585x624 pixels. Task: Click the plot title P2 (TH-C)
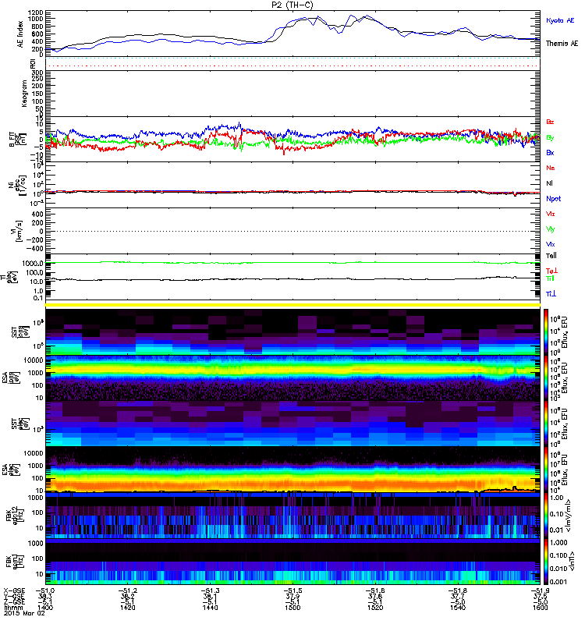tap(292, 5)
